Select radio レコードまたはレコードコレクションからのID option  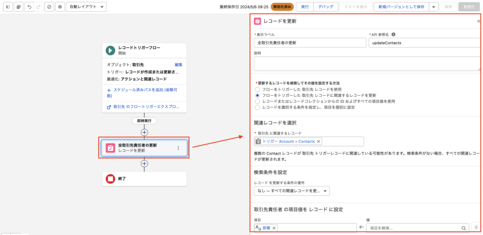(x=257, y=101)
